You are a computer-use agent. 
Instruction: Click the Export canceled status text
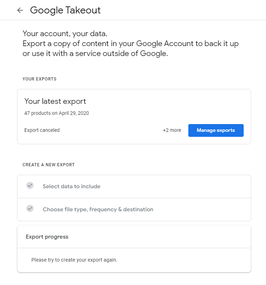(42, 130)
